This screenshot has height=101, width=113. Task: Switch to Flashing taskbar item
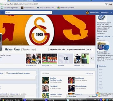(x=55, y=100)
